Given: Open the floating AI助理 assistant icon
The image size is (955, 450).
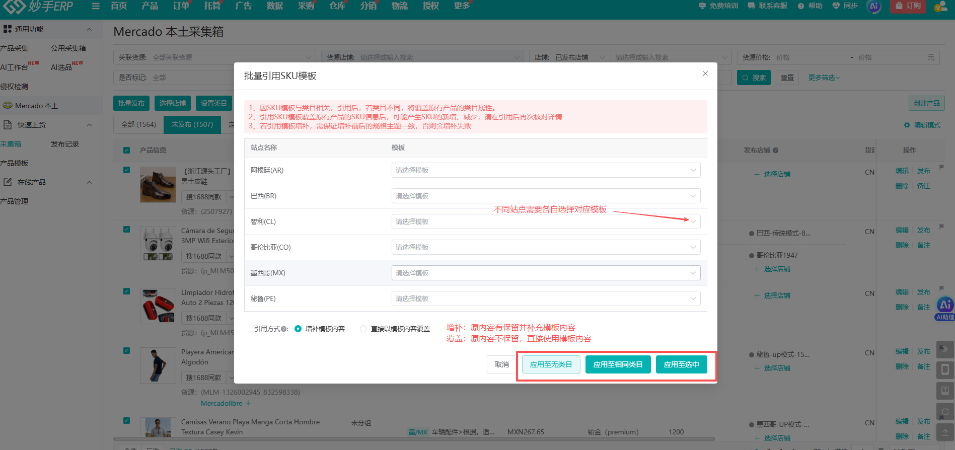Looking at the screenshot, I should pyautogui.click(x=945, y=308).
